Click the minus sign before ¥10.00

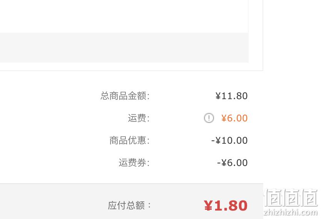213,141
